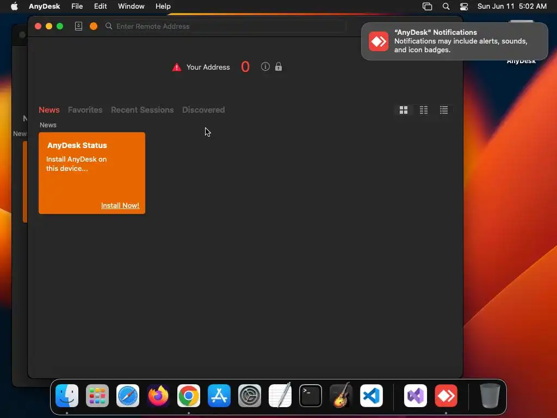Open the Edit menu
Viewport: 557px width, 418px height.
click(x=101, y=7)
